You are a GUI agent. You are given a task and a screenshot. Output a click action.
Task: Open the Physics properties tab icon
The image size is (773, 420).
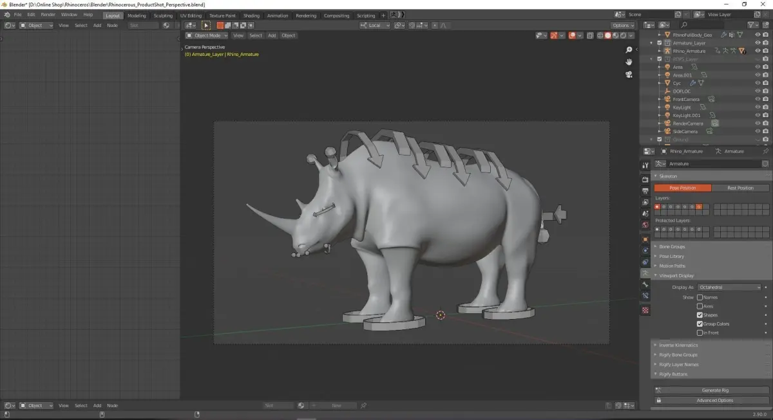[645, 250]
